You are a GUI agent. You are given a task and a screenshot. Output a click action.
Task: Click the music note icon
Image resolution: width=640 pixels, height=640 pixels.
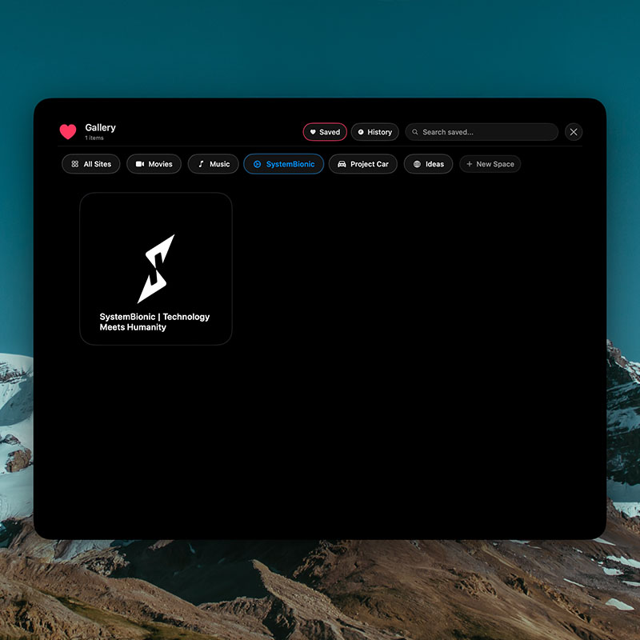tap(201, 164)
